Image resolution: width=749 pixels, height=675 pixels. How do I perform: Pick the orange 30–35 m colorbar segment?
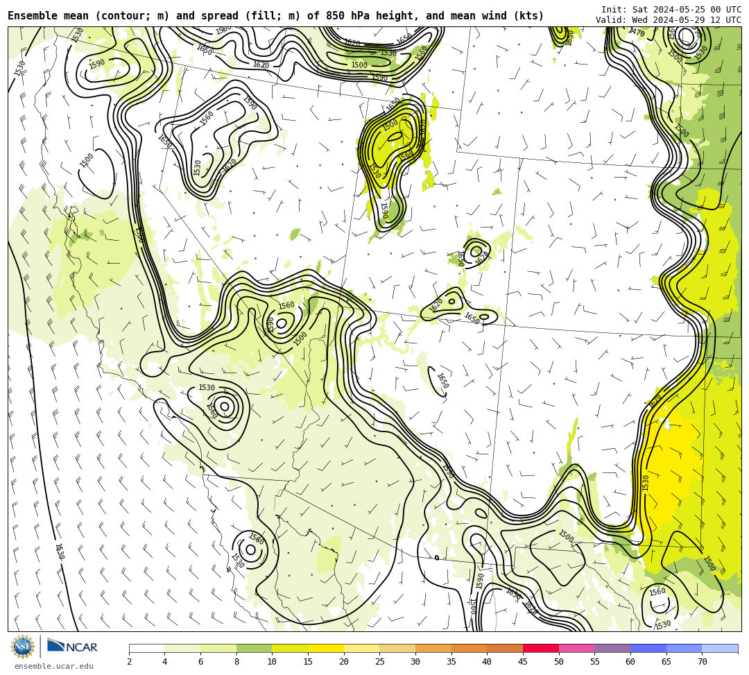(433, 648)
